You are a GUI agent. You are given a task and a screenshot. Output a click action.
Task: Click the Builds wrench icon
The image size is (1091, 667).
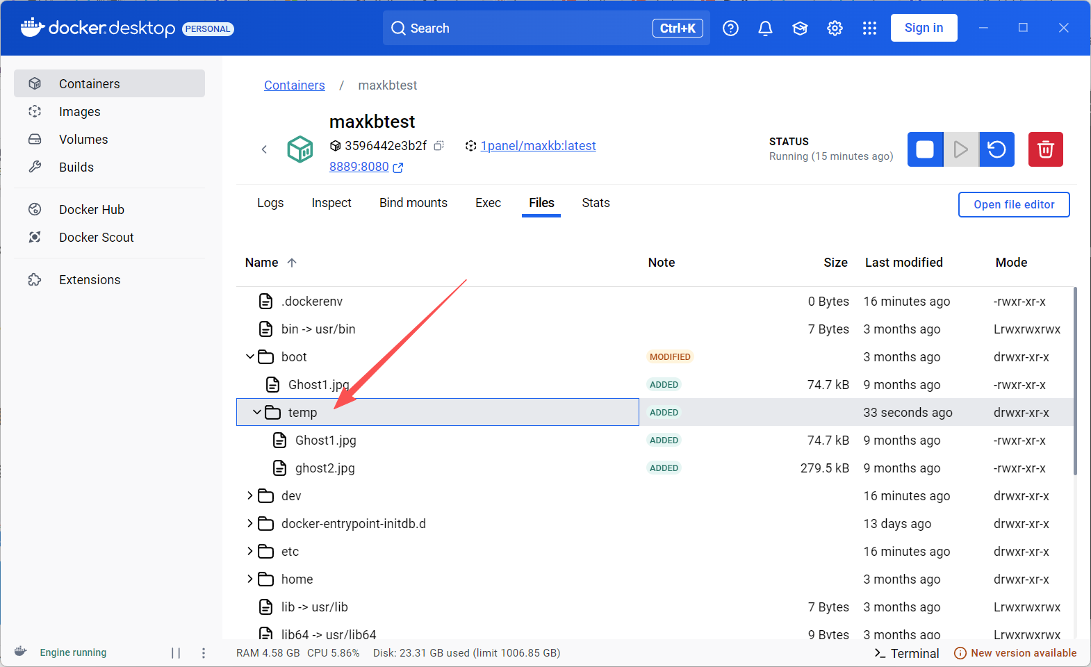[x=35, y=167]
